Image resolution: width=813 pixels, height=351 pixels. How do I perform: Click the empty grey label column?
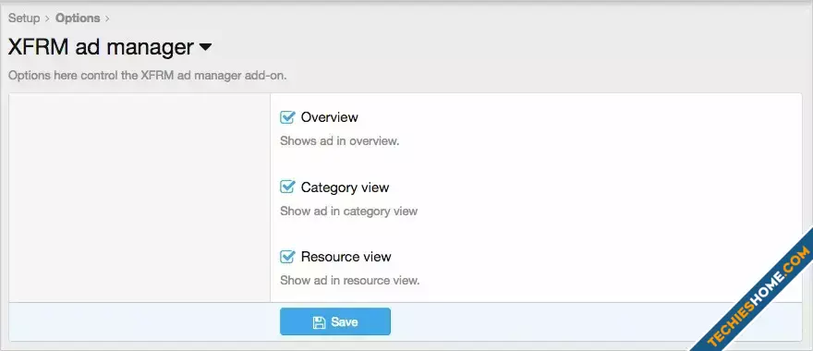(140, 198)
